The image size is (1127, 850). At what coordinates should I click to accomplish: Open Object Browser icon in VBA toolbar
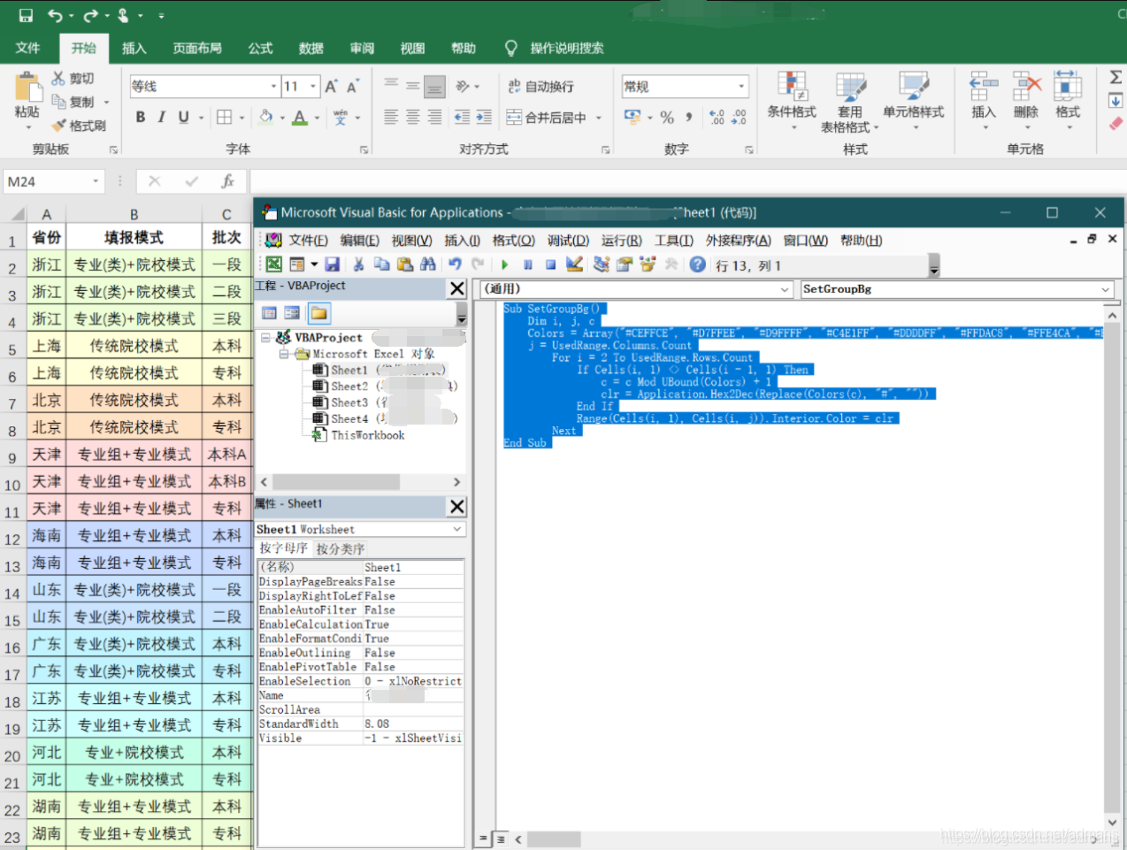click(648, 264)
